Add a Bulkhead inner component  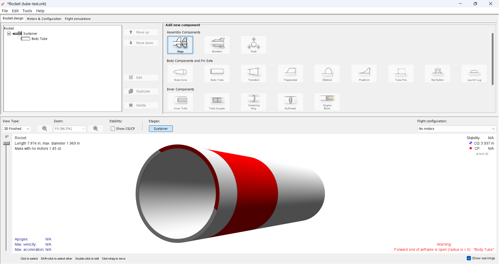(x=290, y=102)
